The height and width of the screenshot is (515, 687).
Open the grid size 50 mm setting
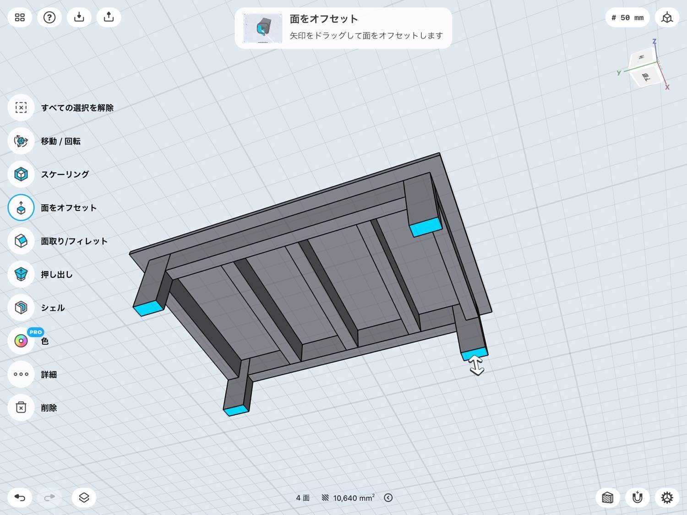pyautogui.click(x=627, y=18)
